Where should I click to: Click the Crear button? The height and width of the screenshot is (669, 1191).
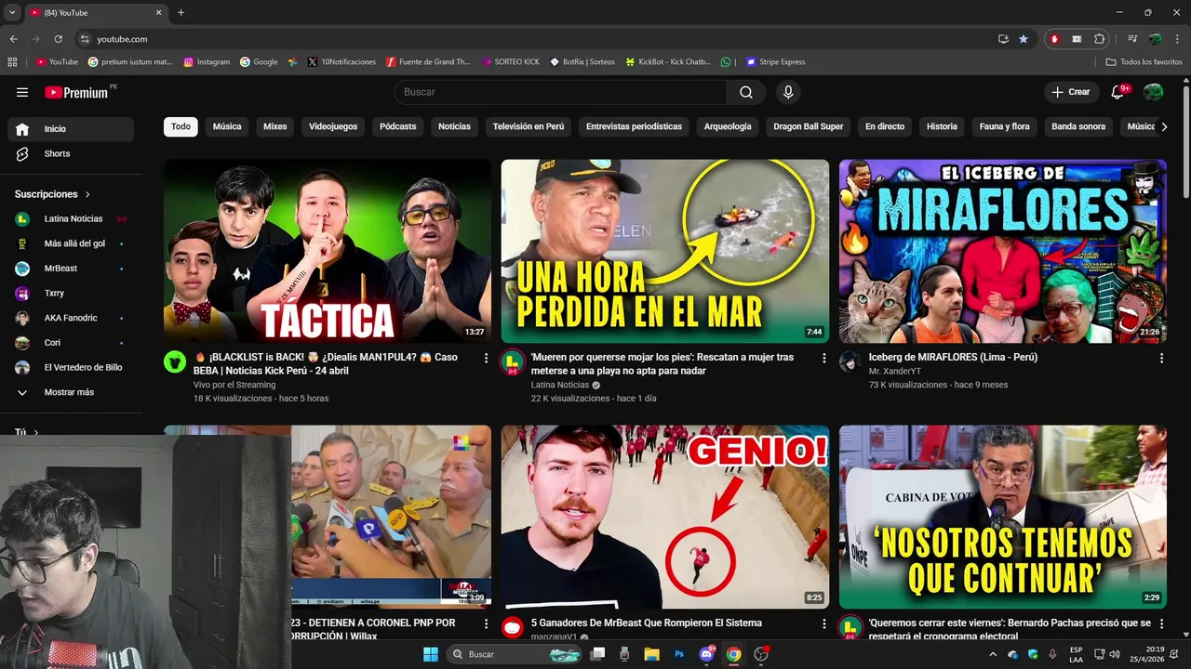[x=1071, y=92]
